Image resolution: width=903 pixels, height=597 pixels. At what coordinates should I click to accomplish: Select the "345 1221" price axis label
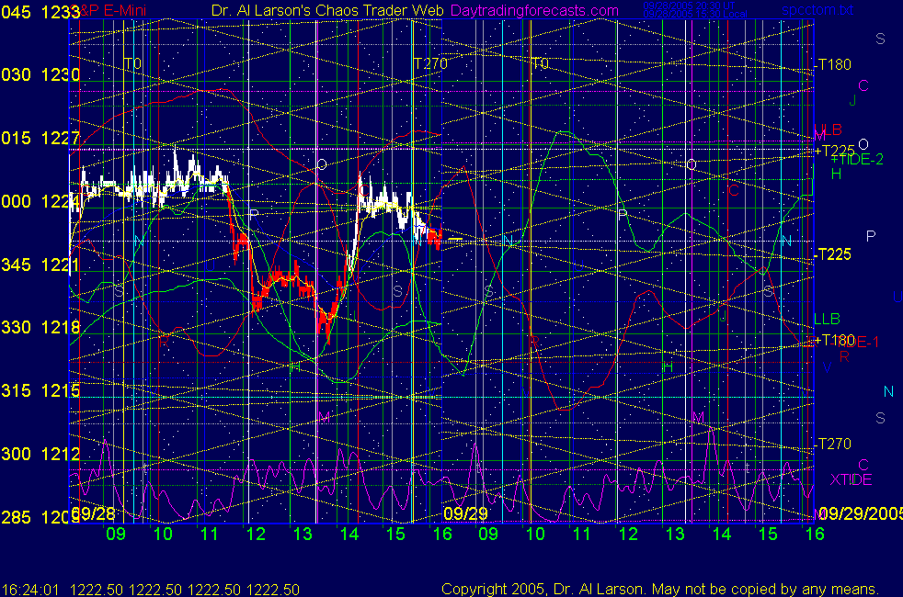pos(40,265)
